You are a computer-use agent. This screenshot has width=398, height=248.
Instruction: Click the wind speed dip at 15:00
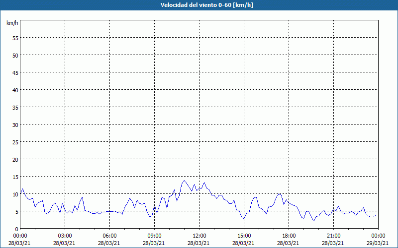pyautogui.click(x=244, y=219)
